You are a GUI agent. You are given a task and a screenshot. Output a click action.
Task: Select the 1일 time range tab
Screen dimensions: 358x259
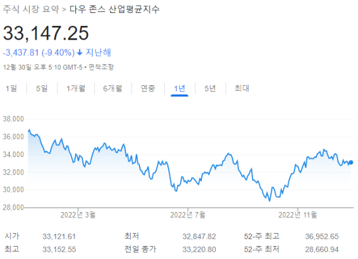[11, 88]
